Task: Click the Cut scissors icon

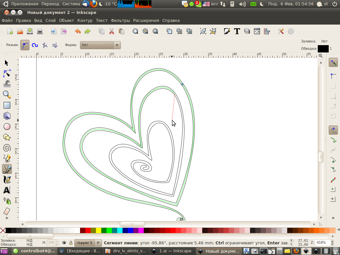Action: pyautogui.click(x=112, y=31)
